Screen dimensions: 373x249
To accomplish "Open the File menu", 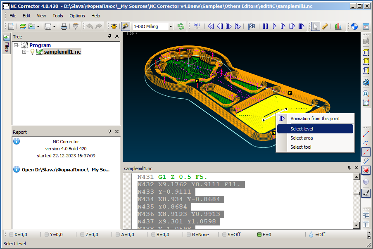I will click(x=13, y=16).
